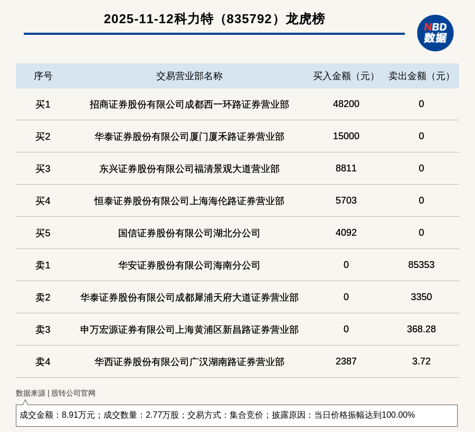
Task: Select the 交易营业部名称 column header
Action: 189,76
